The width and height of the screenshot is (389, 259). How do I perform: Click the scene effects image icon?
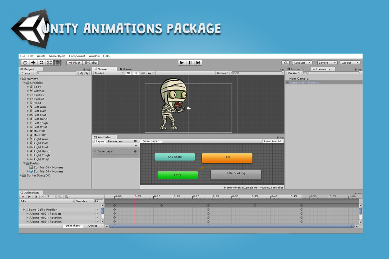pyautogui.click(x=149, y=73)
